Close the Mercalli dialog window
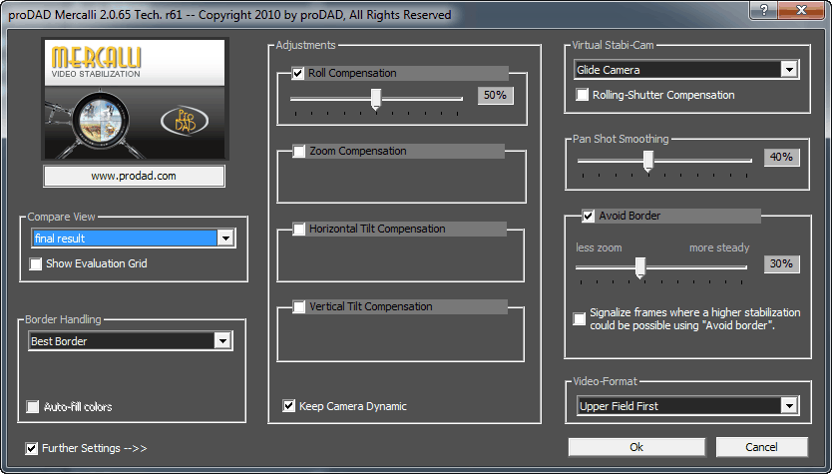Screen dimensions: 832x474 click(x=802, y=10)
